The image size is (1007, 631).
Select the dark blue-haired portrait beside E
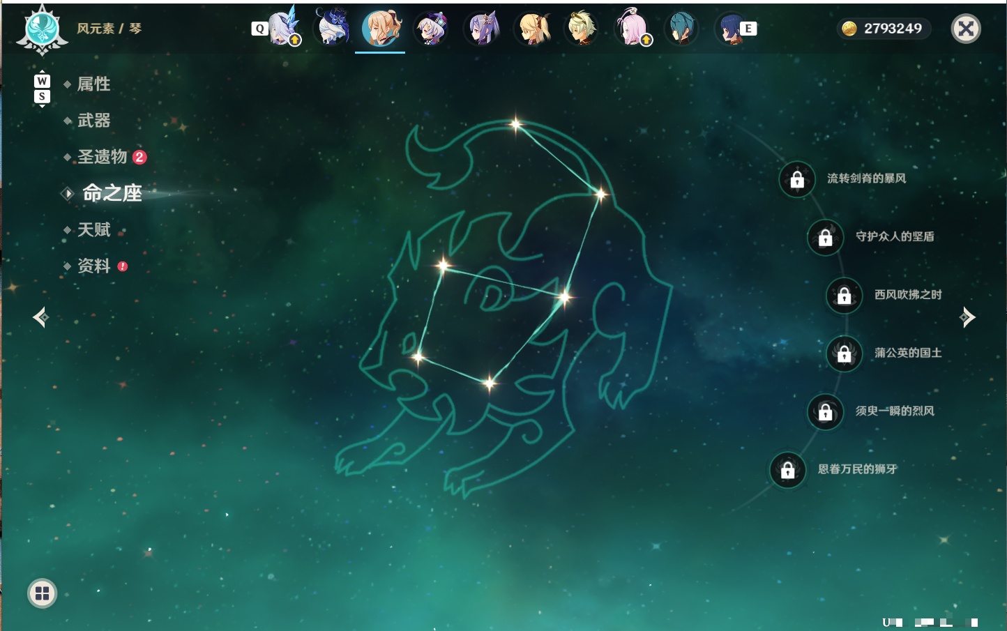click(731, 29)
